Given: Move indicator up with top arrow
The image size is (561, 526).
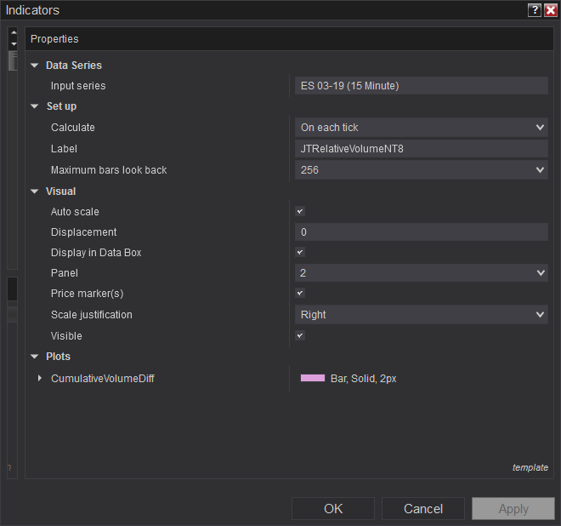Looking at the screenshot, I should (14, 32).
